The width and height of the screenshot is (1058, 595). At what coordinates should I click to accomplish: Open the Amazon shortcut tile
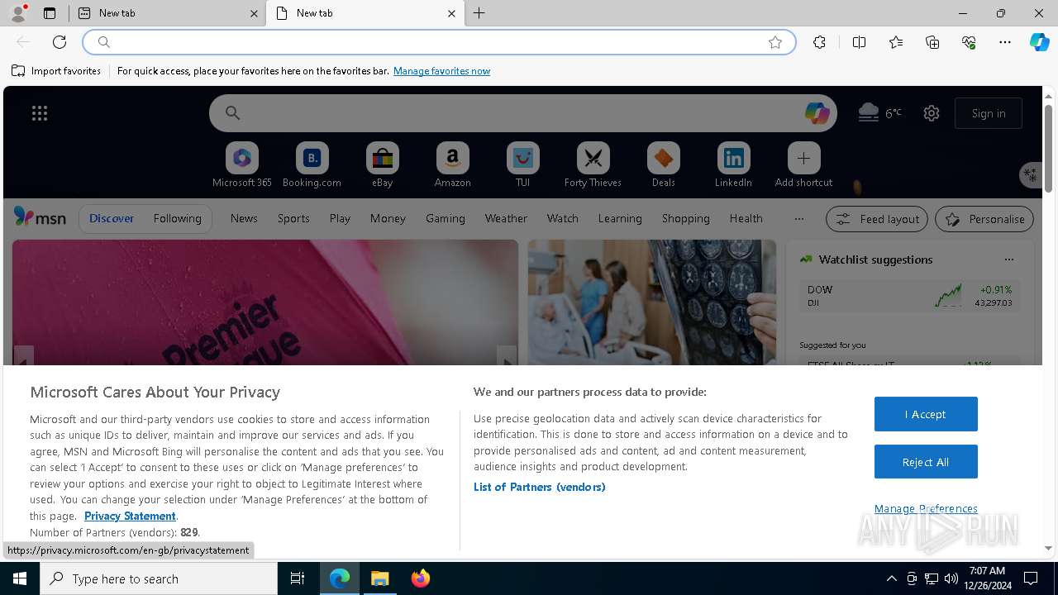pos(452,164)
